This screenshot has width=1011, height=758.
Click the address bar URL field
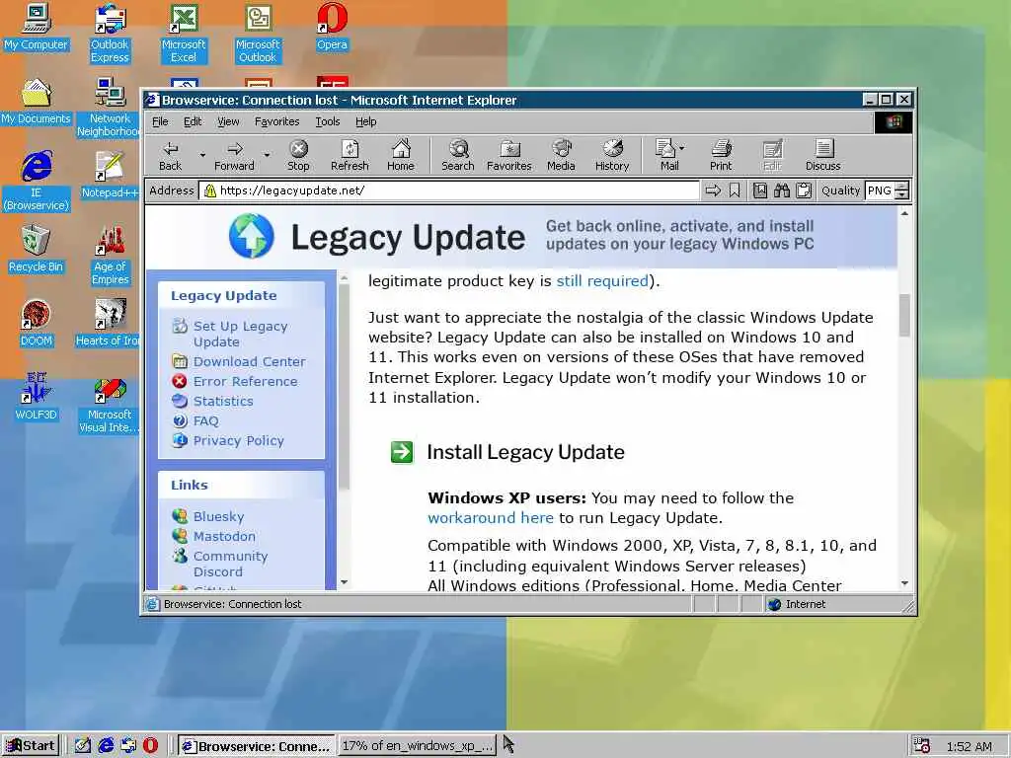[x=449, y=190]
